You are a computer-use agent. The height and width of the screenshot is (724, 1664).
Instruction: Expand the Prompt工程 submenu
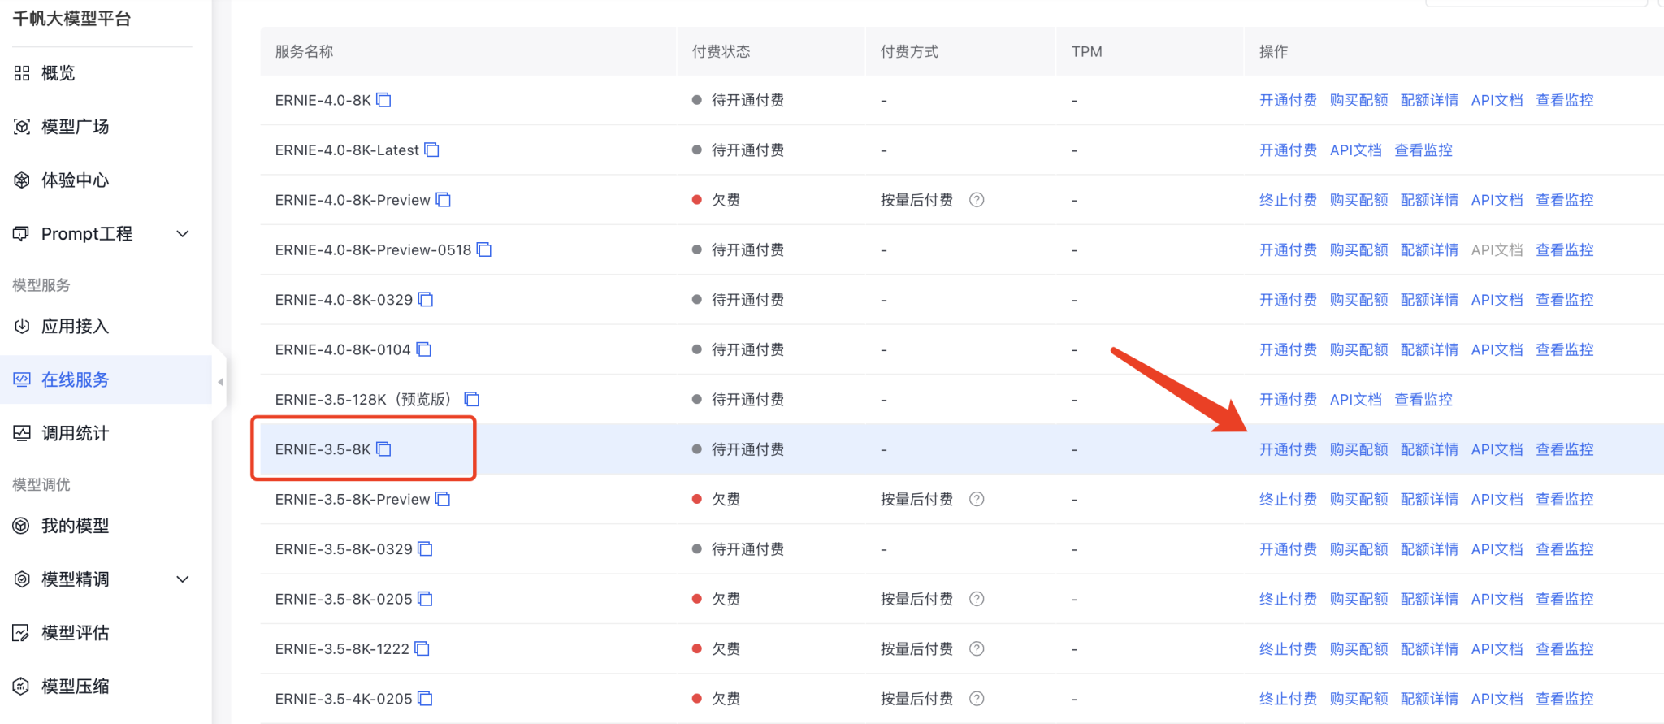(183, 234)
